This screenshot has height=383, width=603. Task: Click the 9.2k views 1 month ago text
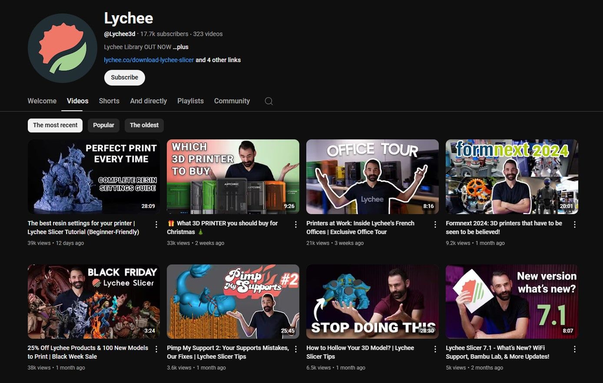click(x=475, y=243)
